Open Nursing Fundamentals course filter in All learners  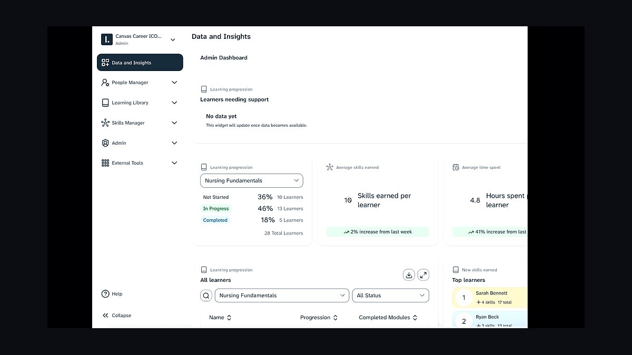click(x=282, y=296)
